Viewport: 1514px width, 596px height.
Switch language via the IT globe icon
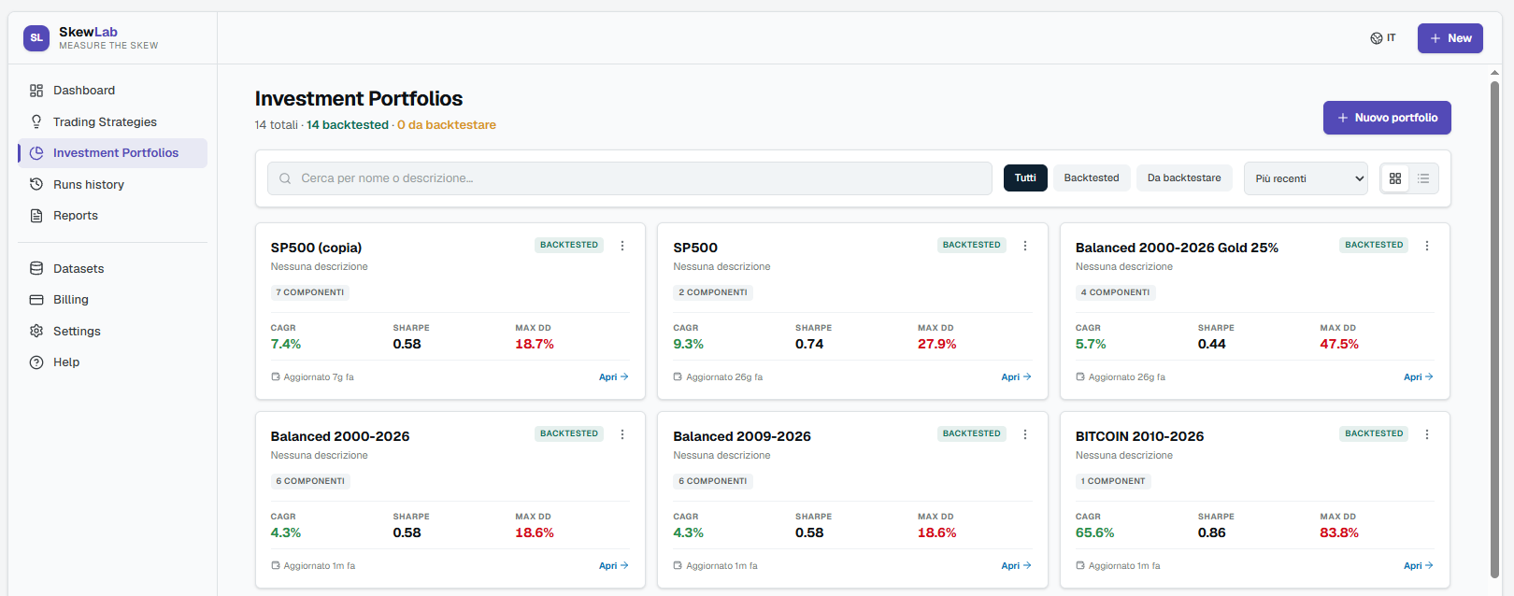point(1383,38)
